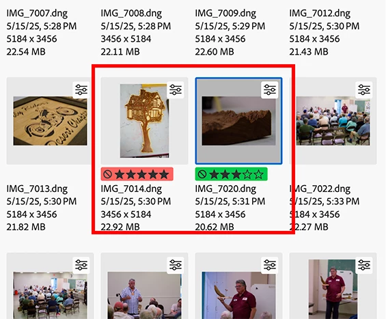The width and height of the screenshot is (386, 319).
Task: Select the motorcycle wood carving thumbnail IMG_7013
Action: (51, 121)
